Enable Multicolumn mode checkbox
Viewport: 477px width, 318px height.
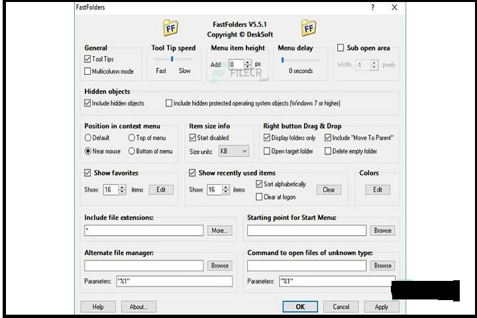pos(88,71)
